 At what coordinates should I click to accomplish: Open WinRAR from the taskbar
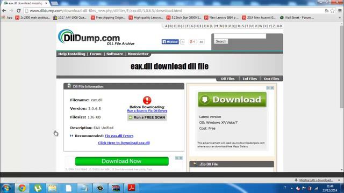(x=116, y=188)
